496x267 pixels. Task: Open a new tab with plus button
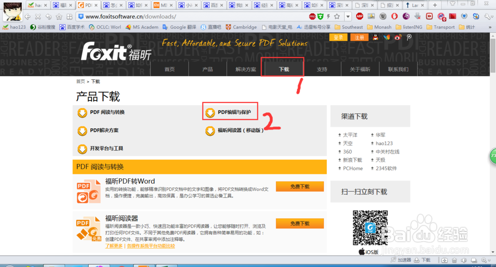(x=435, y=5)
